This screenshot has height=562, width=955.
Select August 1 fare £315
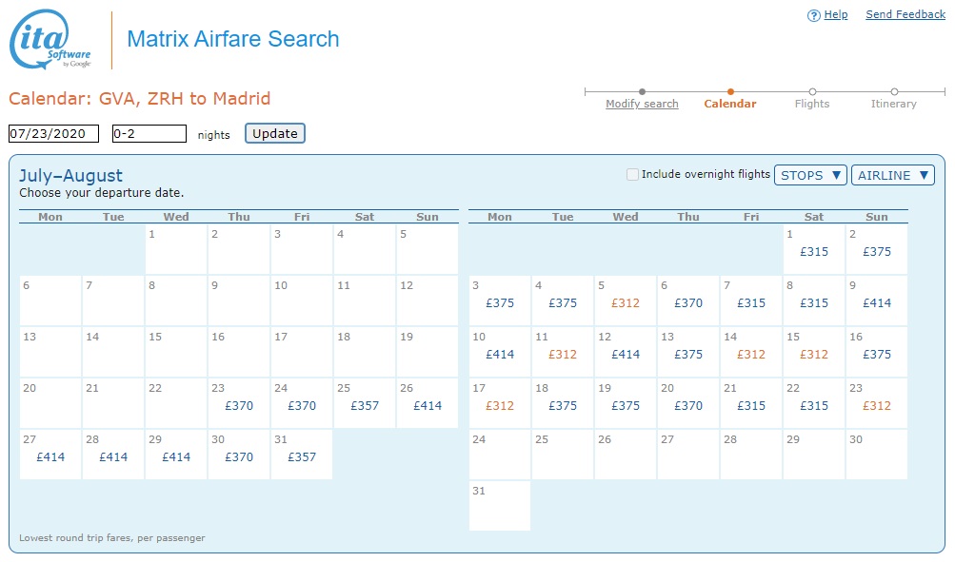814,251
